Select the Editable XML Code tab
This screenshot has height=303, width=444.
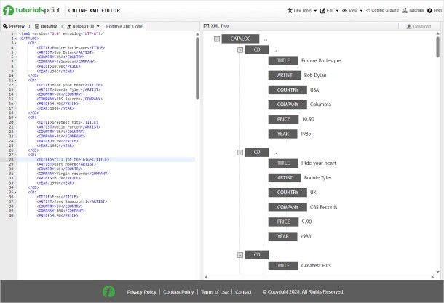pyautogui.click(x=124, y=27)
